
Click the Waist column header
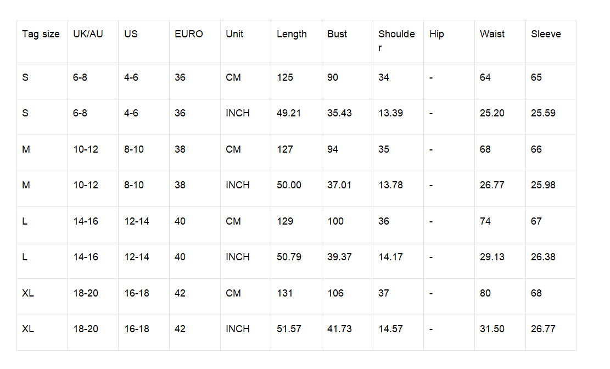(492, 34)
